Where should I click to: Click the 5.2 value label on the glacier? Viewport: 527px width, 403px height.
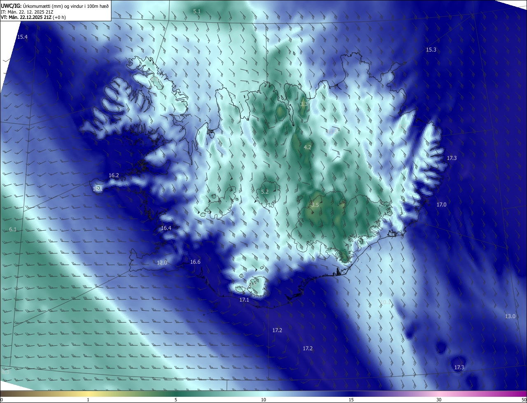[265, 192]
